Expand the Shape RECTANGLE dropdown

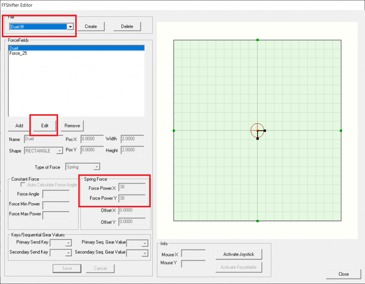(59, 151)
